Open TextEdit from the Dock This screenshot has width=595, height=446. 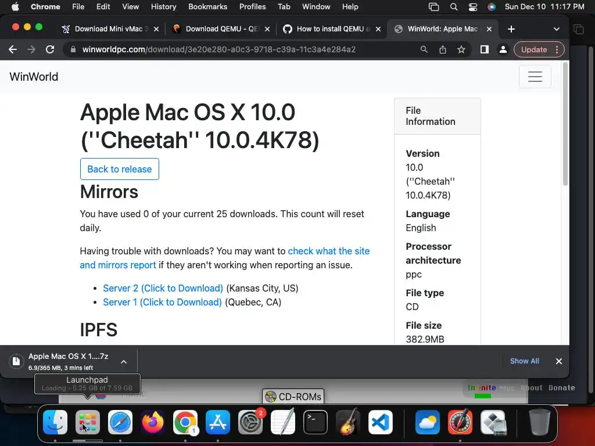tap(283, 422)
